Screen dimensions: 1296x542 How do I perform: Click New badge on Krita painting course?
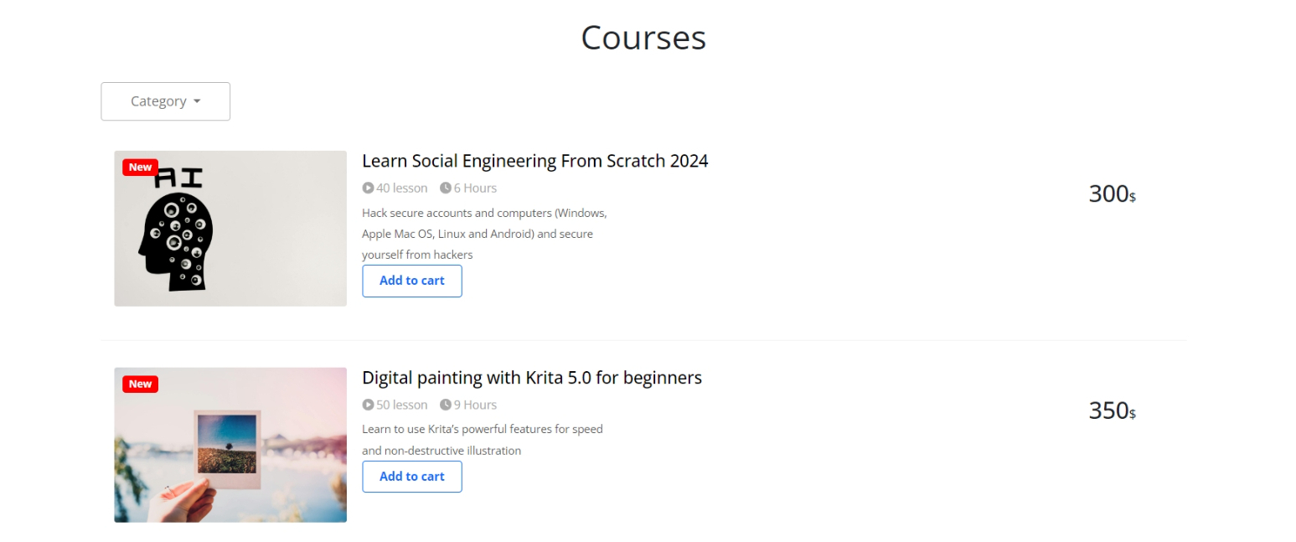[x=140, y=385]
